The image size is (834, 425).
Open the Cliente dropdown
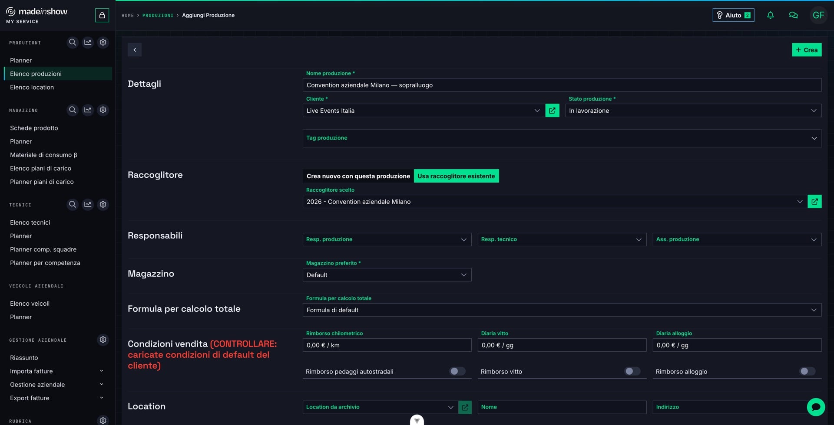pos(424,111)
